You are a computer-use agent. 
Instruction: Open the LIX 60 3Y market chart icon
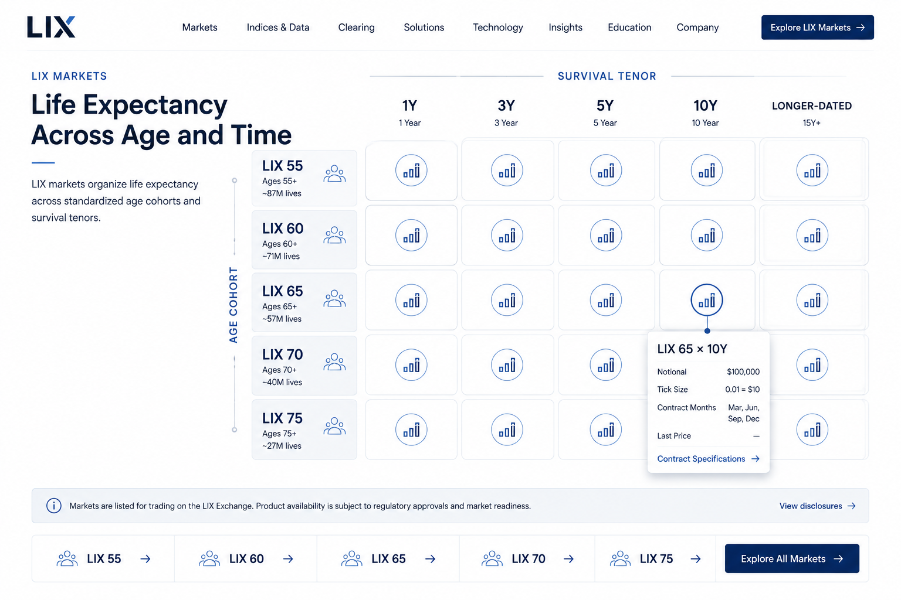[507, 236]
